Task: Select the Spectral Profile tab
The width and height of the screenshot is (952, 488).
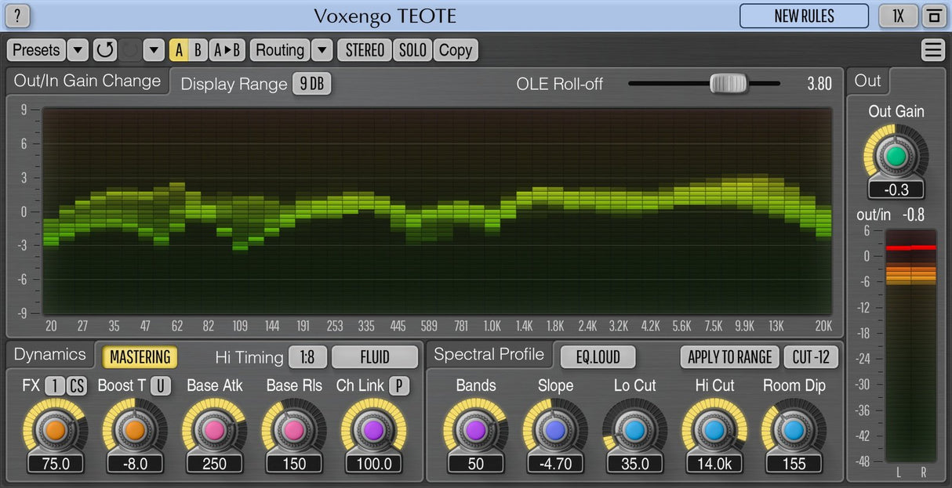Action: point(489,354)
